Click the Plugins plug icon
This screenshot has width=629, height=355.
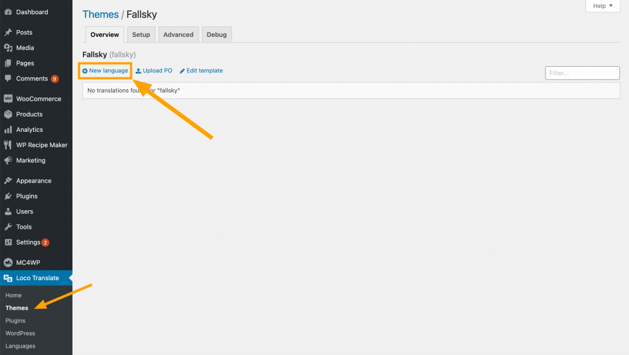[8, 196]
